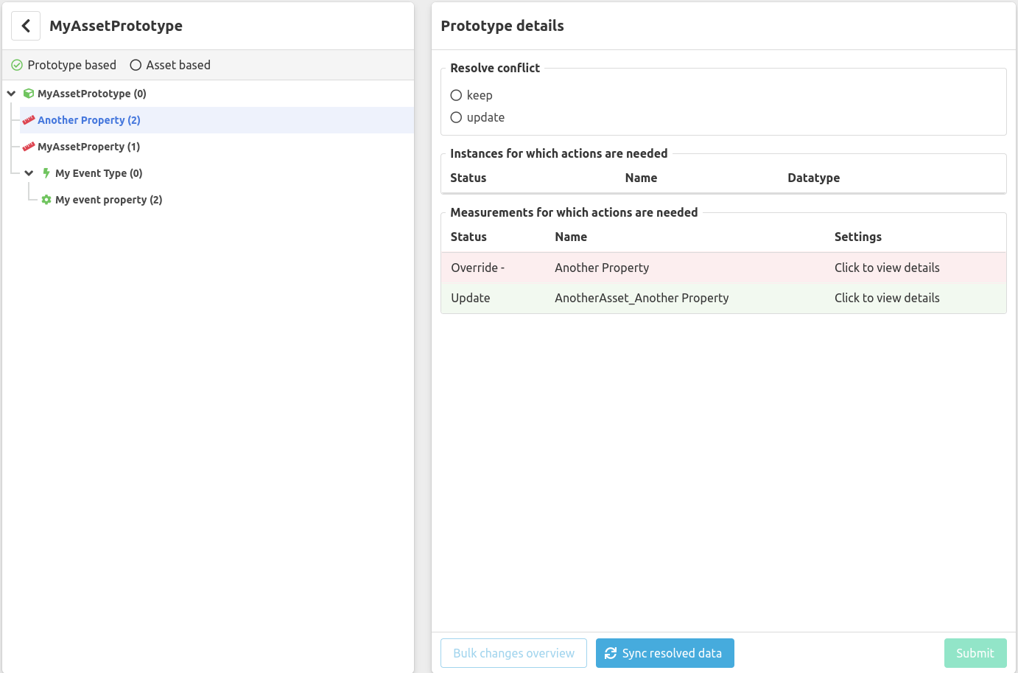Select the My event property (2) tree item
Viewport: 1018px width, 673px height.
(x=109, y=200)
